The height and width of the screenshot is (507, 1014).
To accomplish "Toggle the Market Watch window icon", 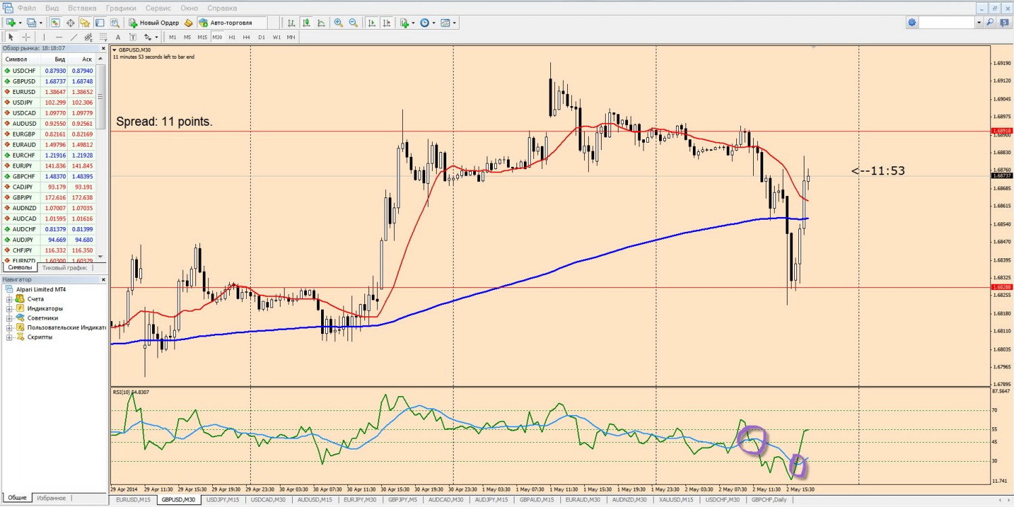I will [x=55, y=22].
